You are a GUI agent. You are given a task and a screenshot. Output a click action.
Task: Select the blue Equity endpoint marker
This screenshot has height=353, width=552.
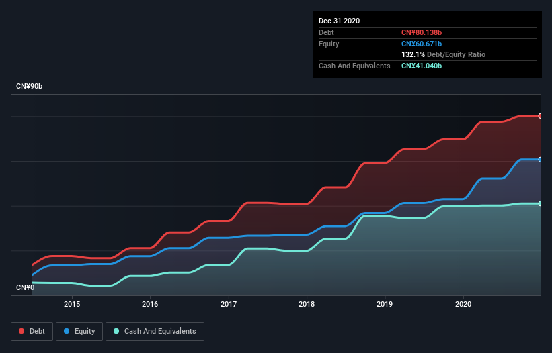pos(541,160)
